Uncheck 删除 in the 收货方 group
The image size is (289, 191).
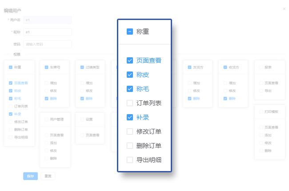(x=225, y=99)
